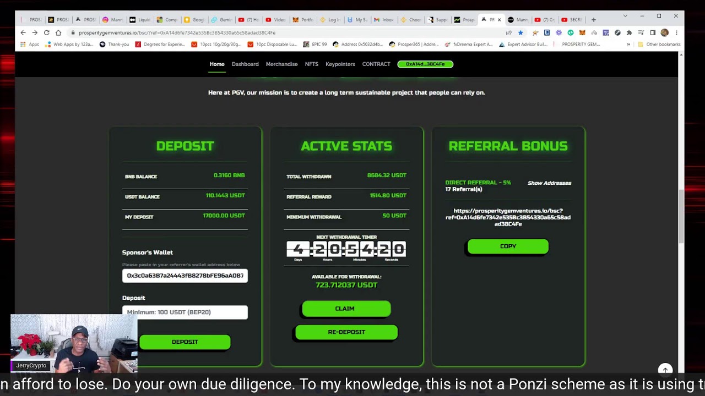Click the Deposit amount input field
This screenshot has height=396, width=705.
click(x=185, y=312)
